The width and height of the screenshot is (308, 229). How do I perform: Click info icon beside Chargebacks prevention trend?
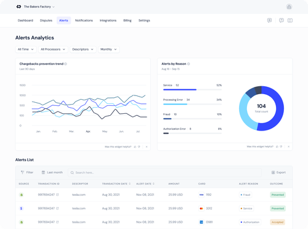(x=66, y=64)
